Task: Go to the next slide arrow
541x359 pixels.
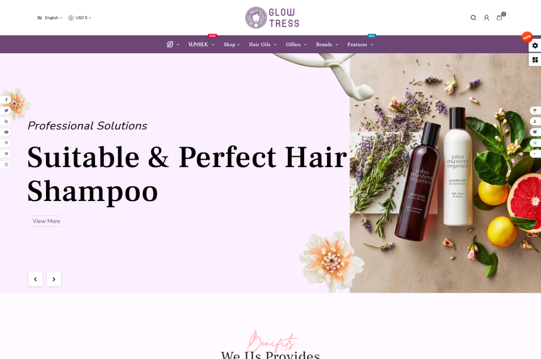Action: [x=54, y=279]
